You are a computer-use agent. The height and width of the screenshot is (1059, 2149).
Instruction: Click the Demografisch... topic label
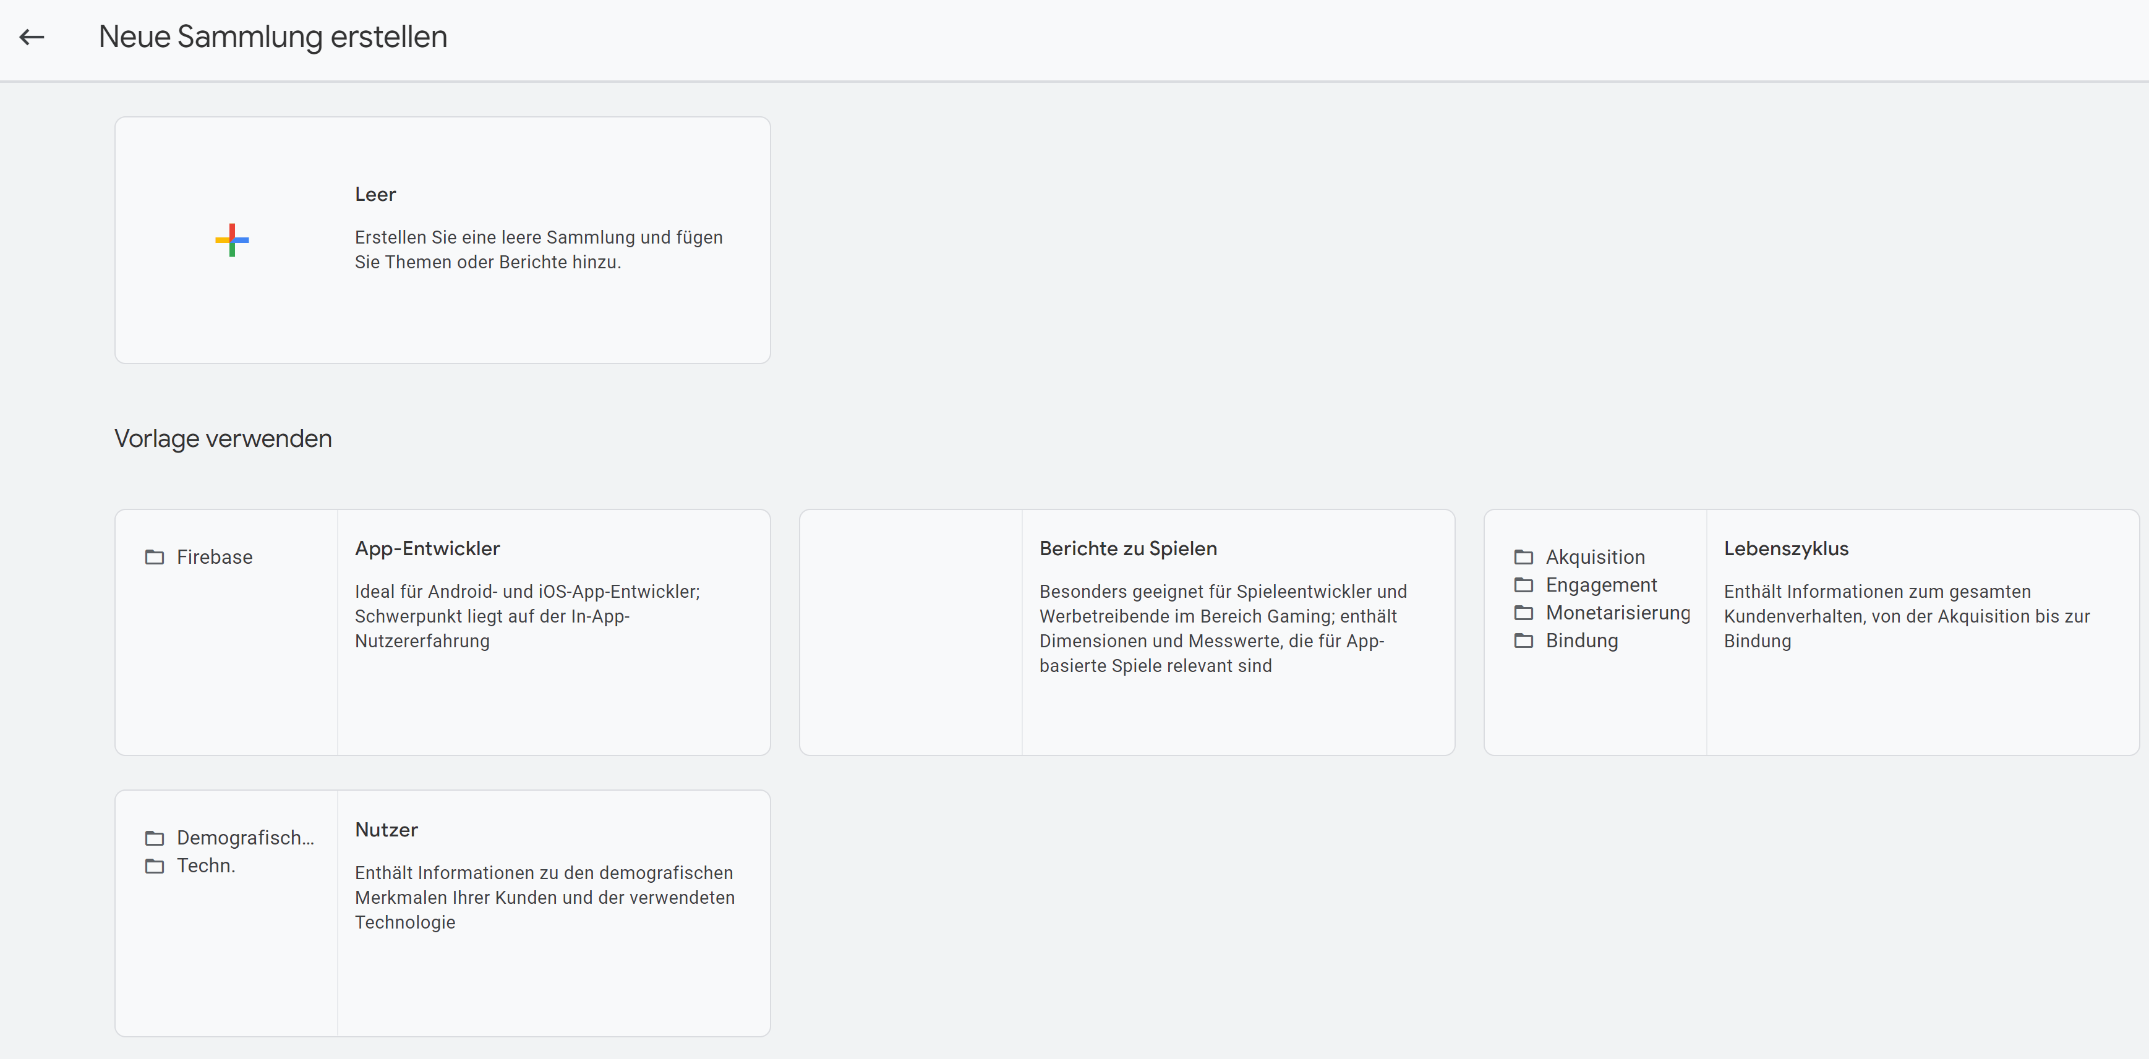tap(246, 838)
